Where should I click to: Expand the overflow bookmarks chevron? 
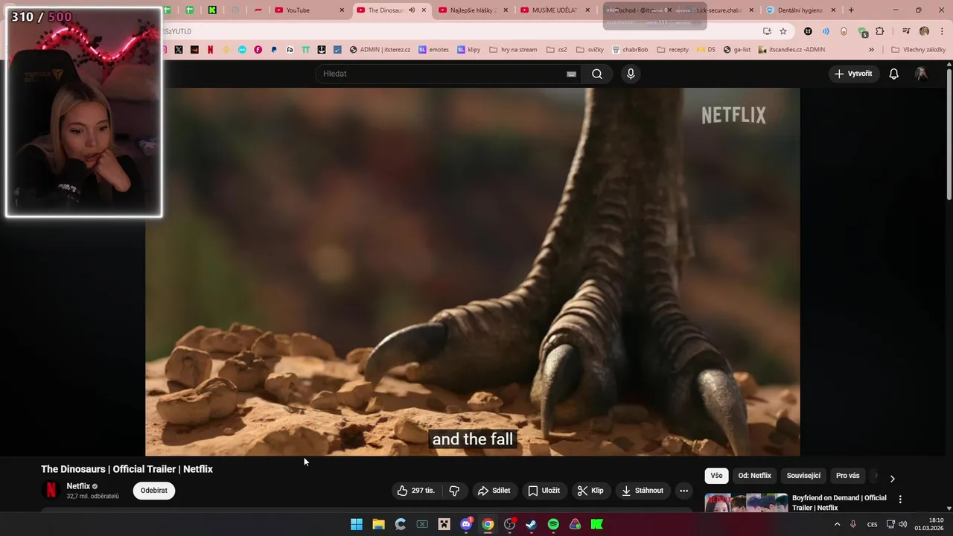pyautogui.click(x=871, y=50)
